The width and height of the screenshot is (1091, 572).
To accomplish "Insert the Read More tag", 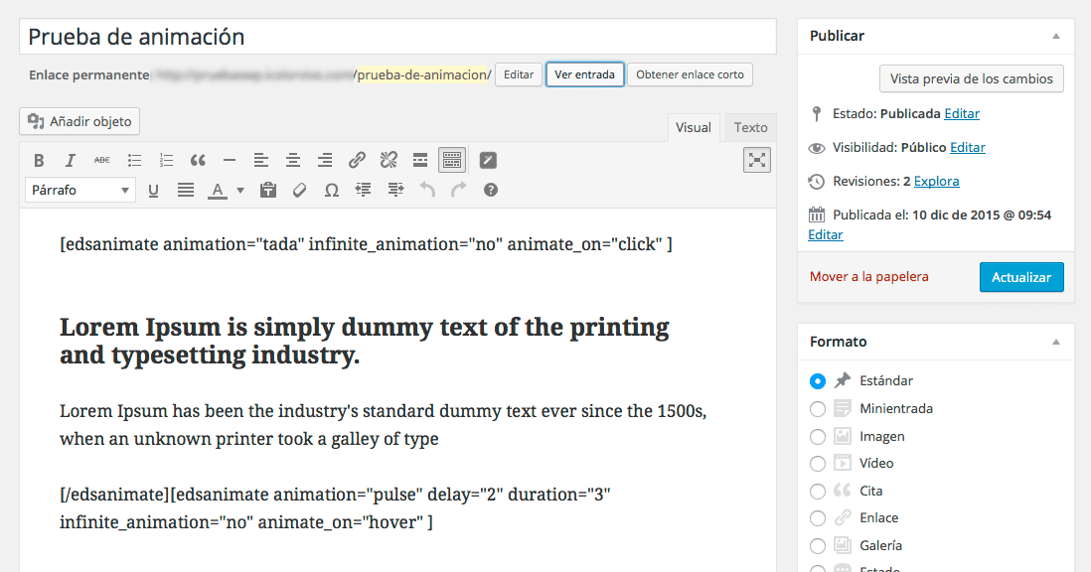I will pos(420,159).
